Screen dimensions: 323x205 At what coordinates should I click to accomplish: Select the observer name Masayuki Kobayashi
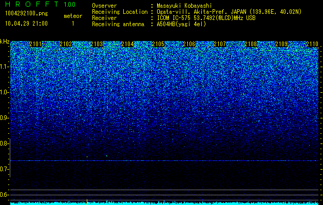pos(184,6)
